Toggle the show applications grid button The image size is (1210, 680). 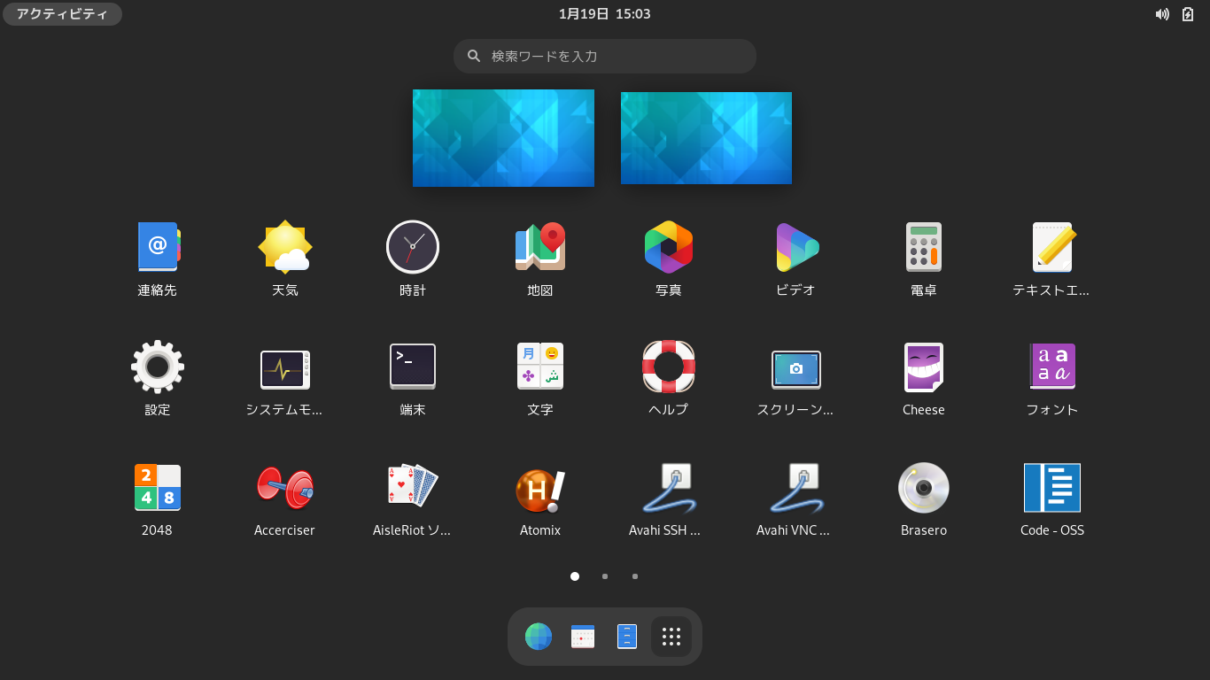[x=671, y=637]
